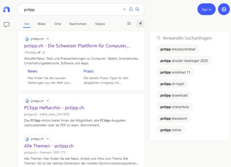This screenshot has width=231, height=167.
Task: Click the 'Aktuelle News, Tests und Praxisanleitungen' snippet
Action: pyautogui.click(x=81, y=61)
